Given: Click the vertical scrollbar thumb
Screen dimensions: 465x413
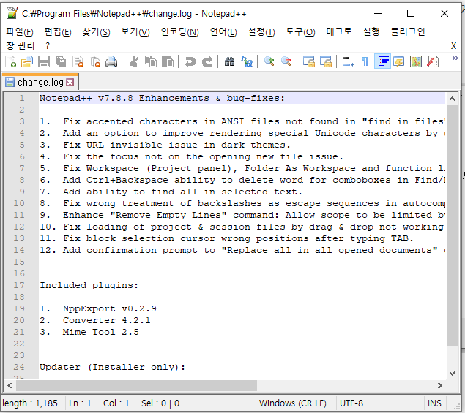Looking at the screenshot, I should click(x=452, y=225).
